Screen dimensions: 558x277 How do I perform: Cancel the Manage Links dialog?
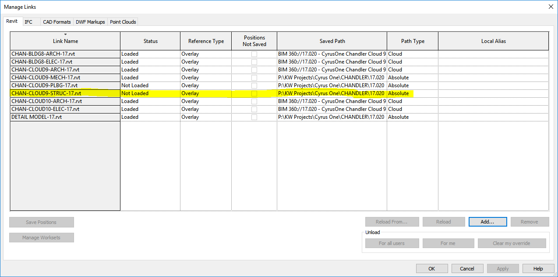pyautogui.click(x=467, y=269)
